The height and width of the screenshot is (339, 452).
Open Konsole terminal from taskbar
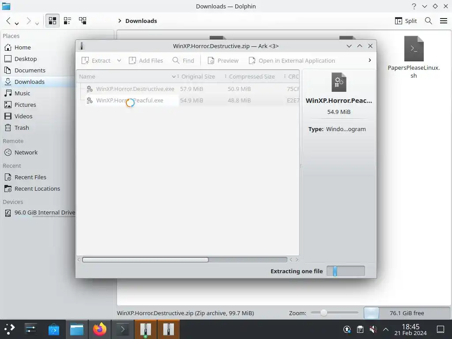(123, 329)
